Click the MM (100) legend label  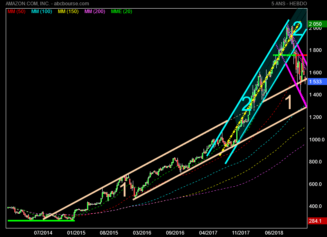point(42,11)
